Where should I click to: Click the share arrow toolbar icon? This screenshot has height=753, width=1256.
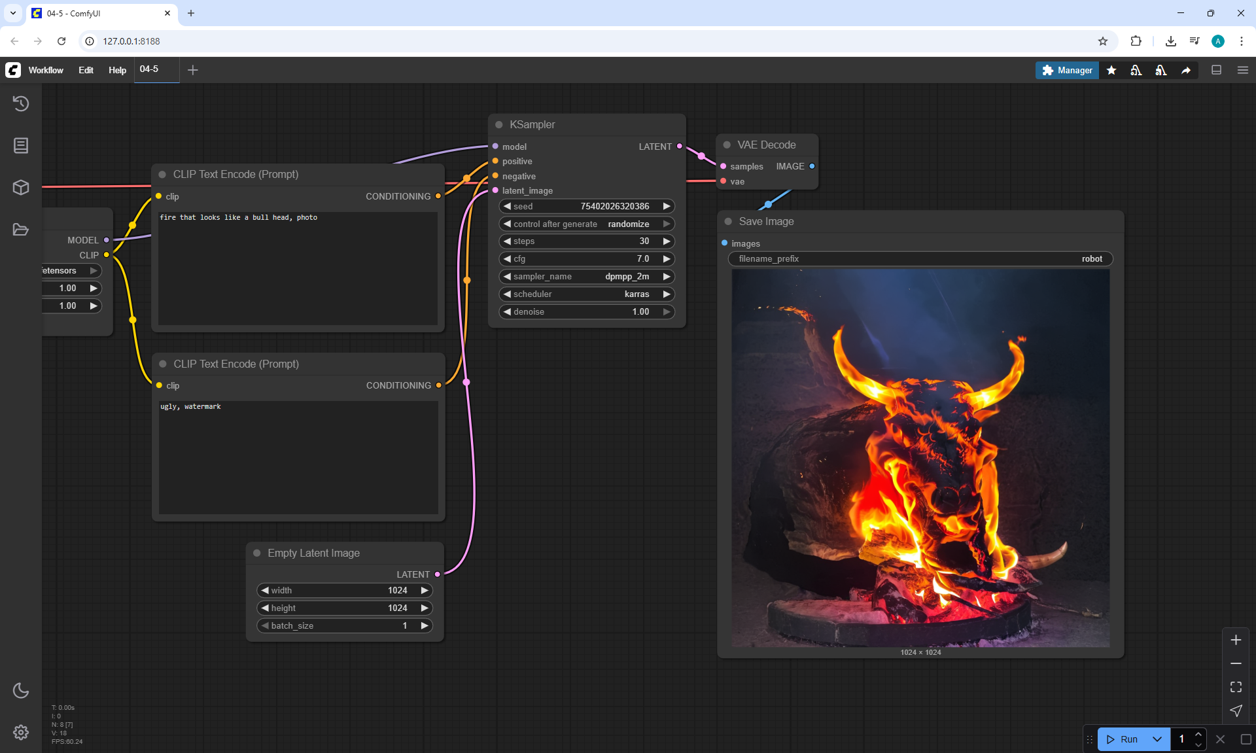point(1186,71)
